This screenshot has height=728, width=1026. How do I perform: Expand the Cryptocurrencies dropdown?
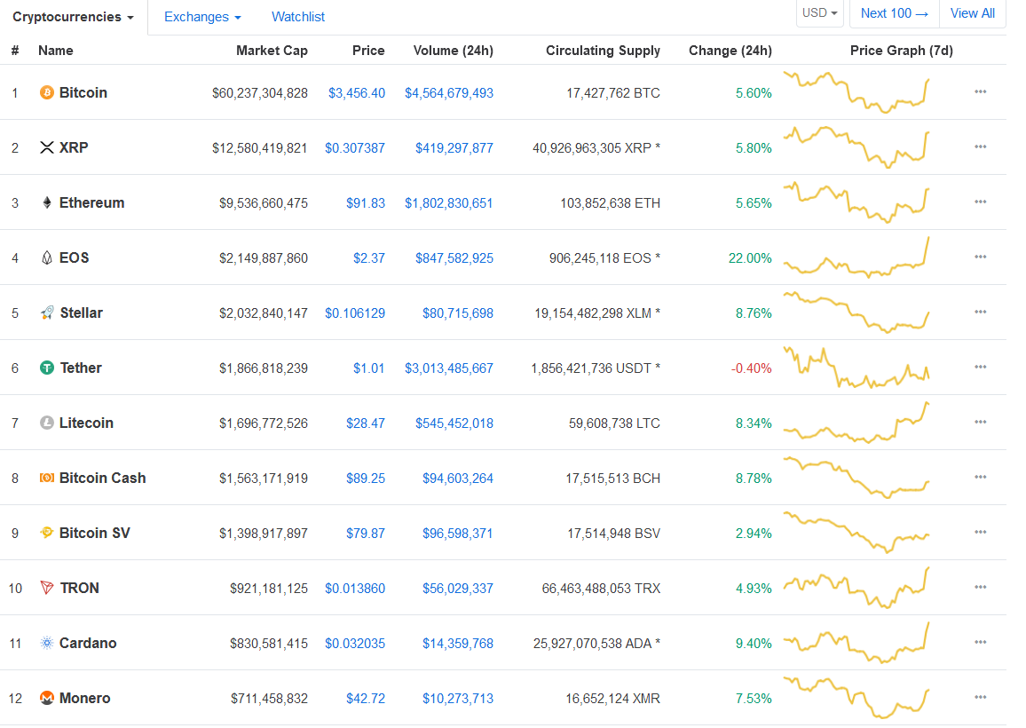pos(74,17)
